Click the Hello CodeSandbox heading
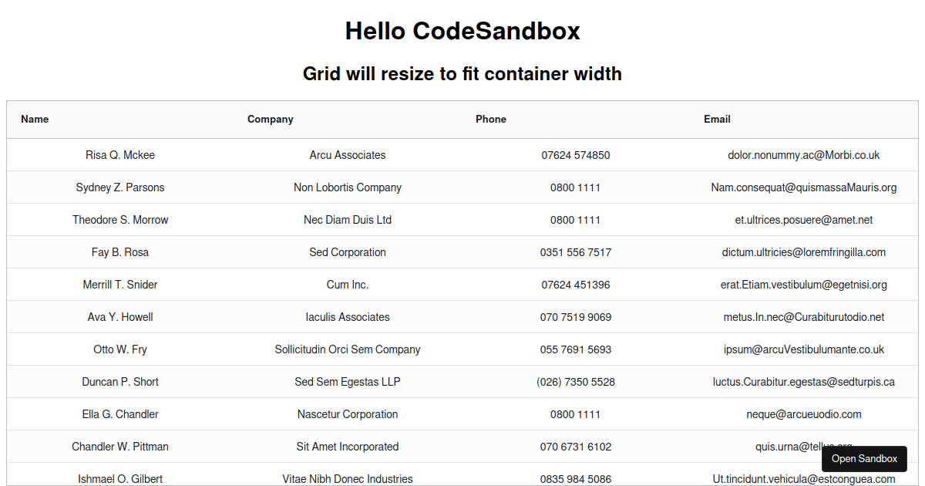This screenshot has height=486, width=925. pos(462,31)
